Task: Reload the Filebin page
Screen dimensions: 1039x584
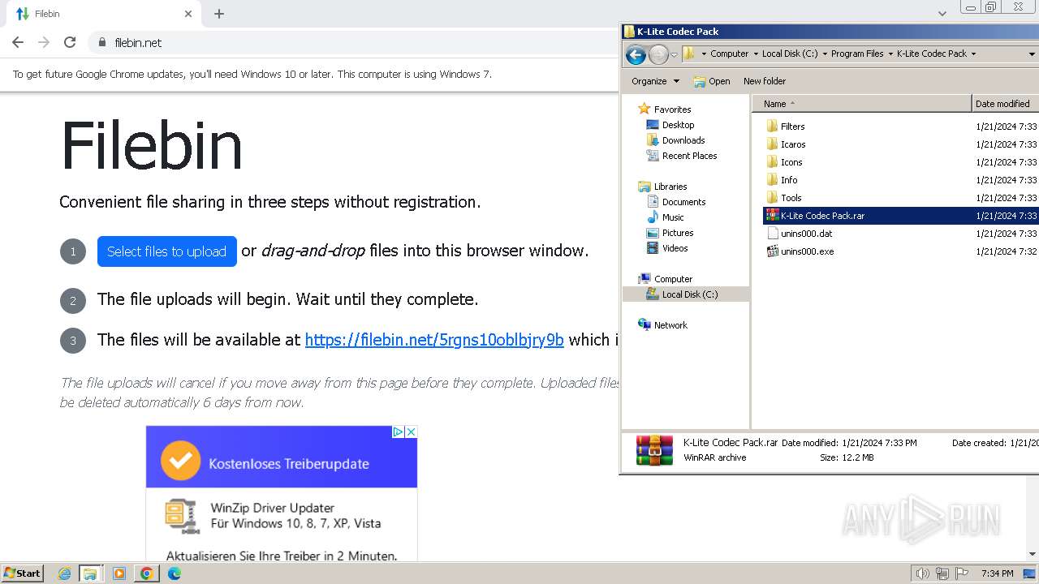Action: pyautogui.click(x=70, y=42)
